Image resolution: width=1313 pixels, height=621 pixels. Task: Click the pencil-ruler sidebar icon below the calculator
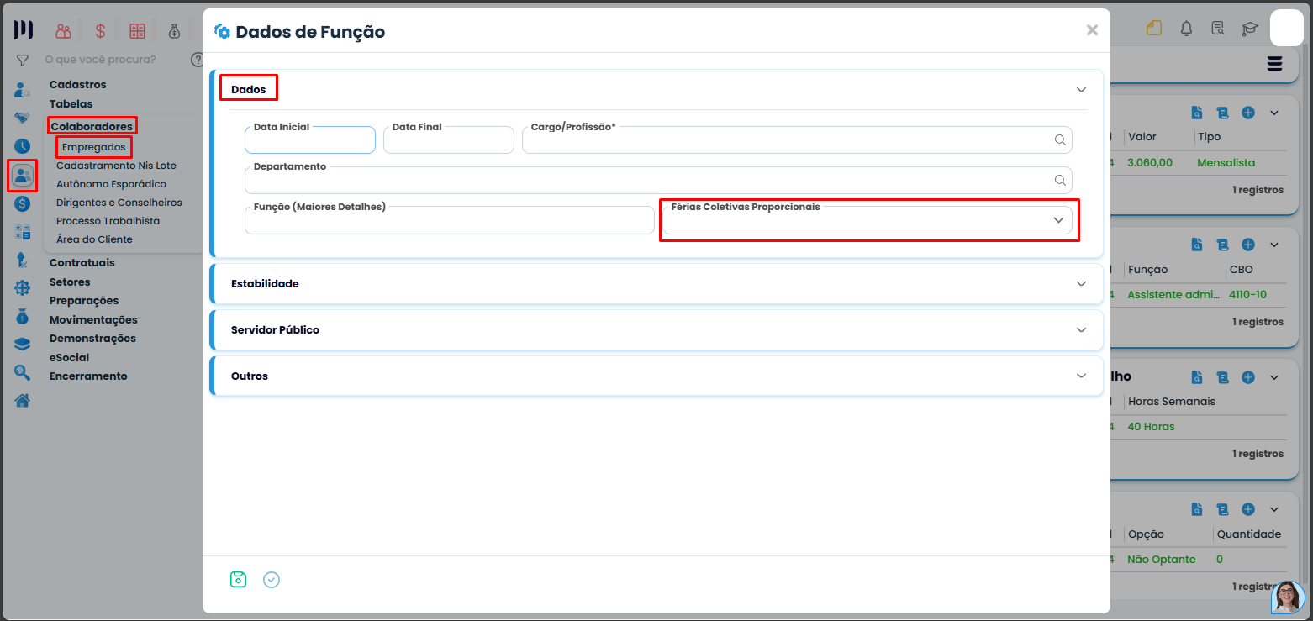tap(23, 261)
